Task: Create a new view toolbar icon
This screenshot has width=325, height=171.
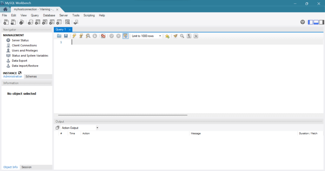Action: [x=44, y=22]
